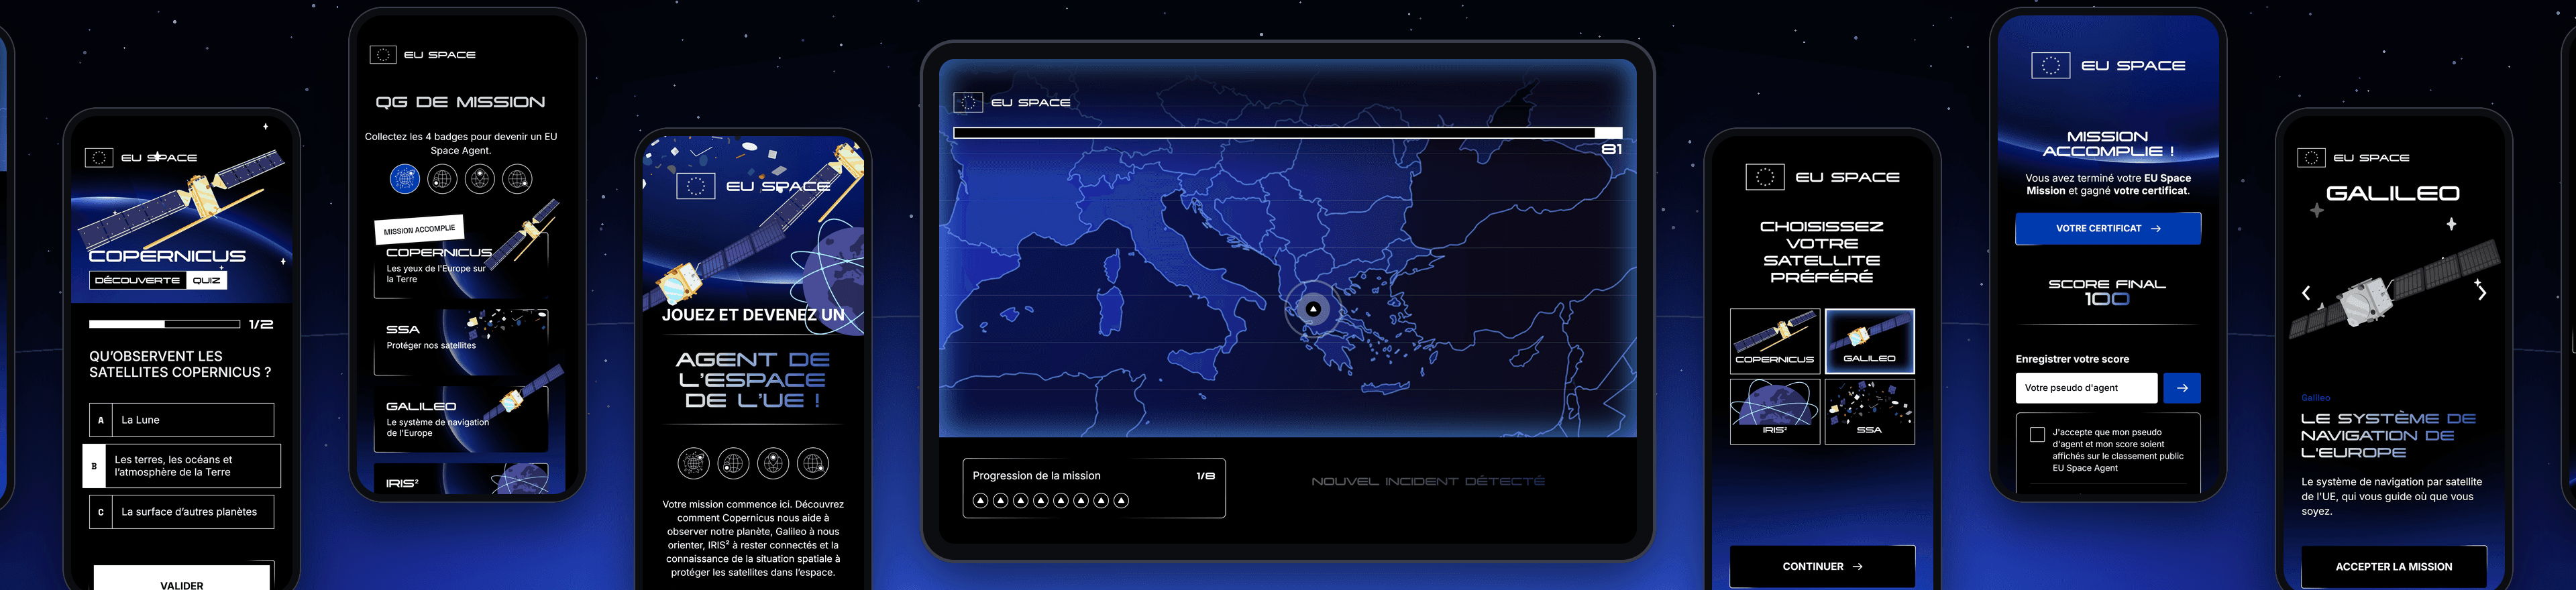Click the EU flag logo on the Copernicus quiz screen

coord(99,158)
